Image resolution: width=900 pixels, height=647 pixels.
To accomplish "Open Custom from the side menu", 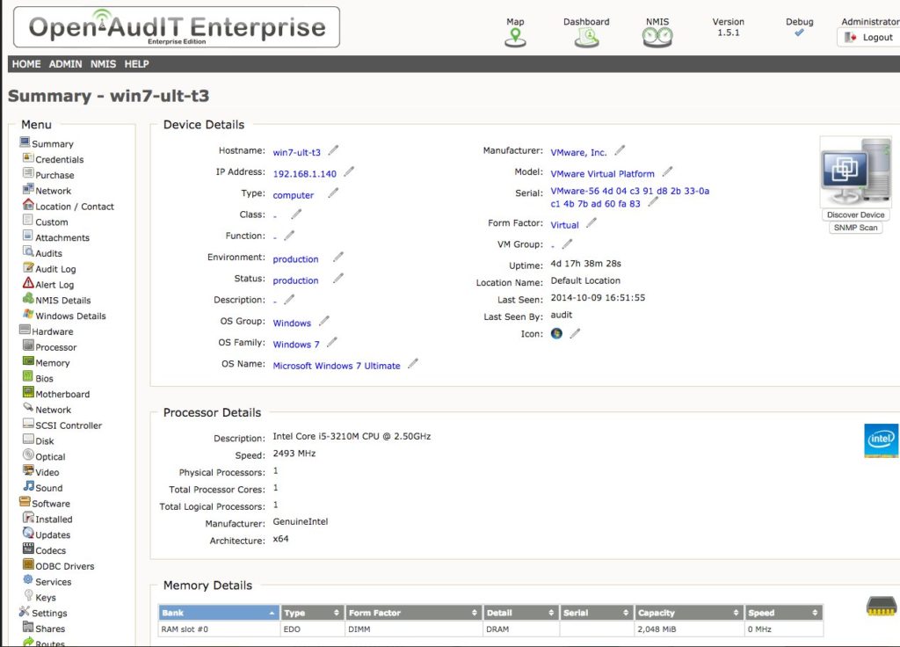I will (52, 222).
